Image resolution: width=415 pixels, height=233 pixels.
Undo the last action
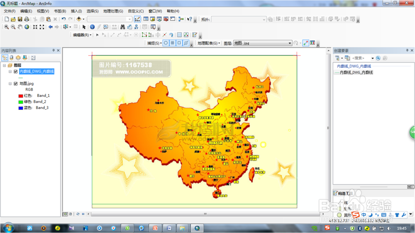point(63,19)
